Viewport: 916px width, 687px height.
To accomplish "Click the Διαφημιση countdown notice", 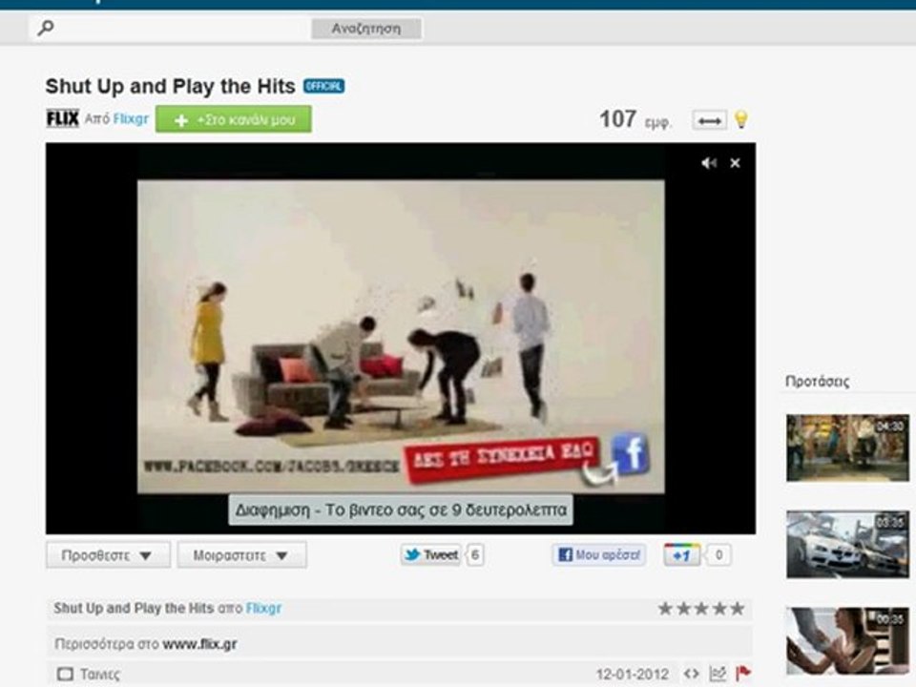I will coord(401,510).
